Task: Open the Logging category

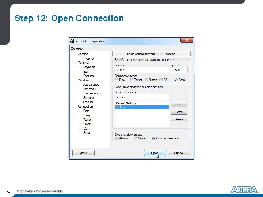Action: 88,58
